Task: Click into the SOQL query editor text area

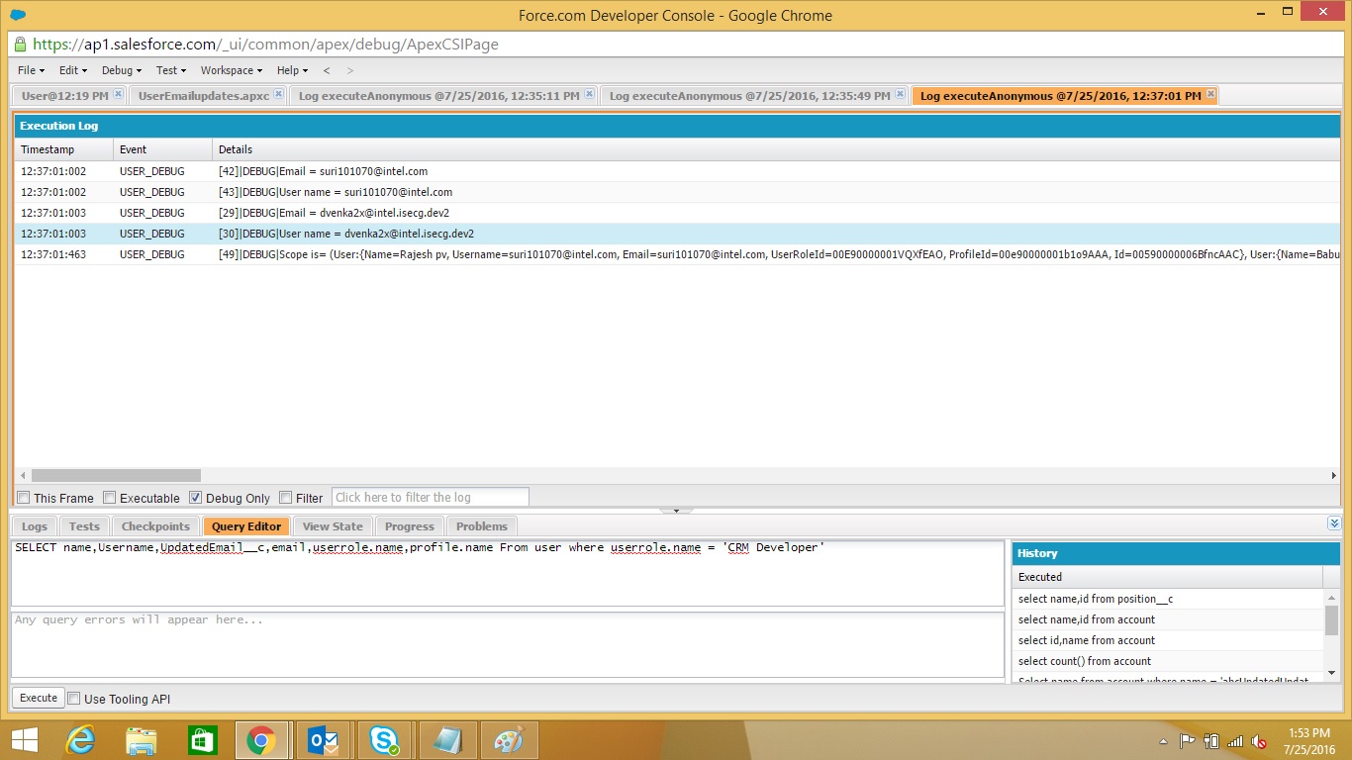Action: 508,573
